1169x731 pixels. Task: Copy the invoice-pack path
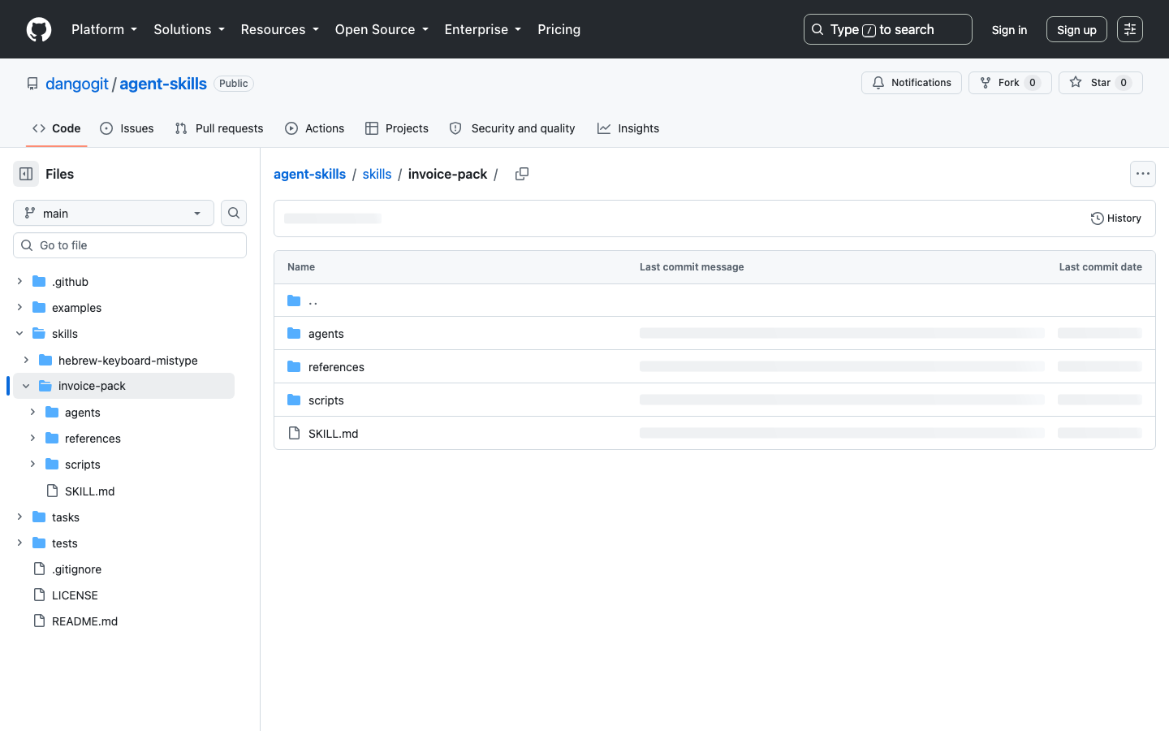tap(522, 174)
